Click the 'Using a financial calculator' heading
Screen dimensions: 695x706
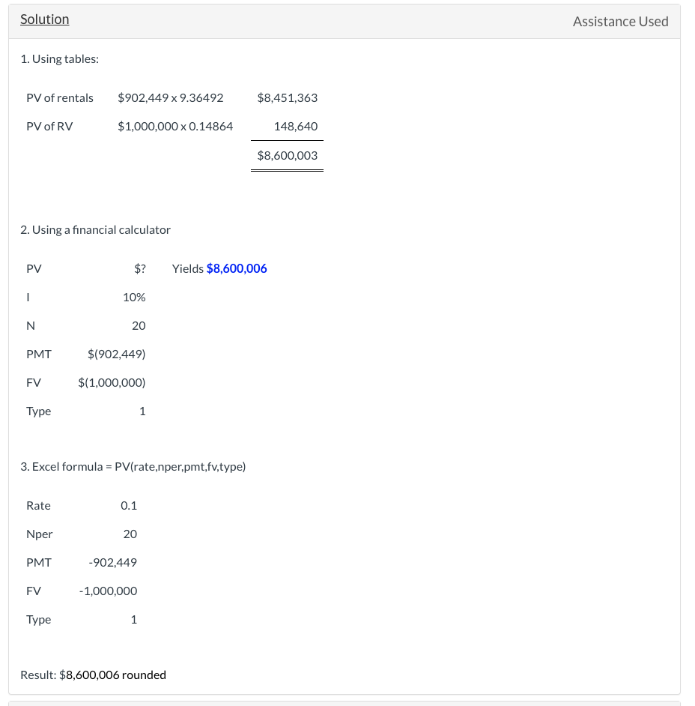pyautogui.click(x=95, y=229)
